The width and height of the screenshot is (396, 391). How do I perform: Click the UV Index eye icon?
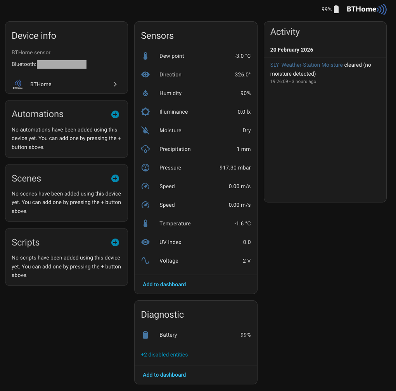coord(145,242)
